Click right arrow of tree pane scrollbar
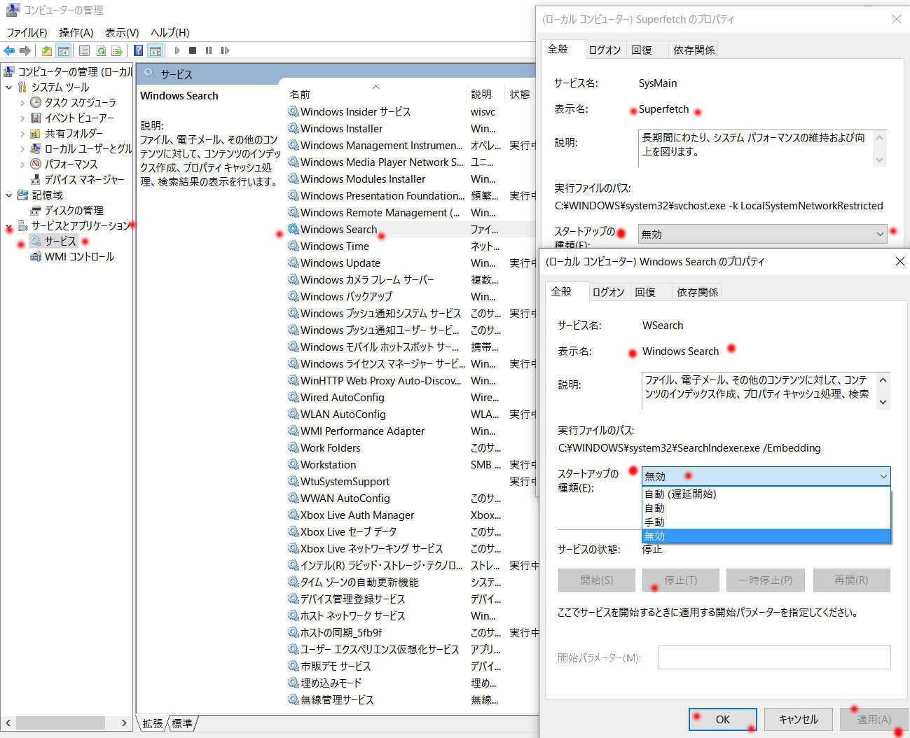Screen dimensions: 910x738 [124, 723]
